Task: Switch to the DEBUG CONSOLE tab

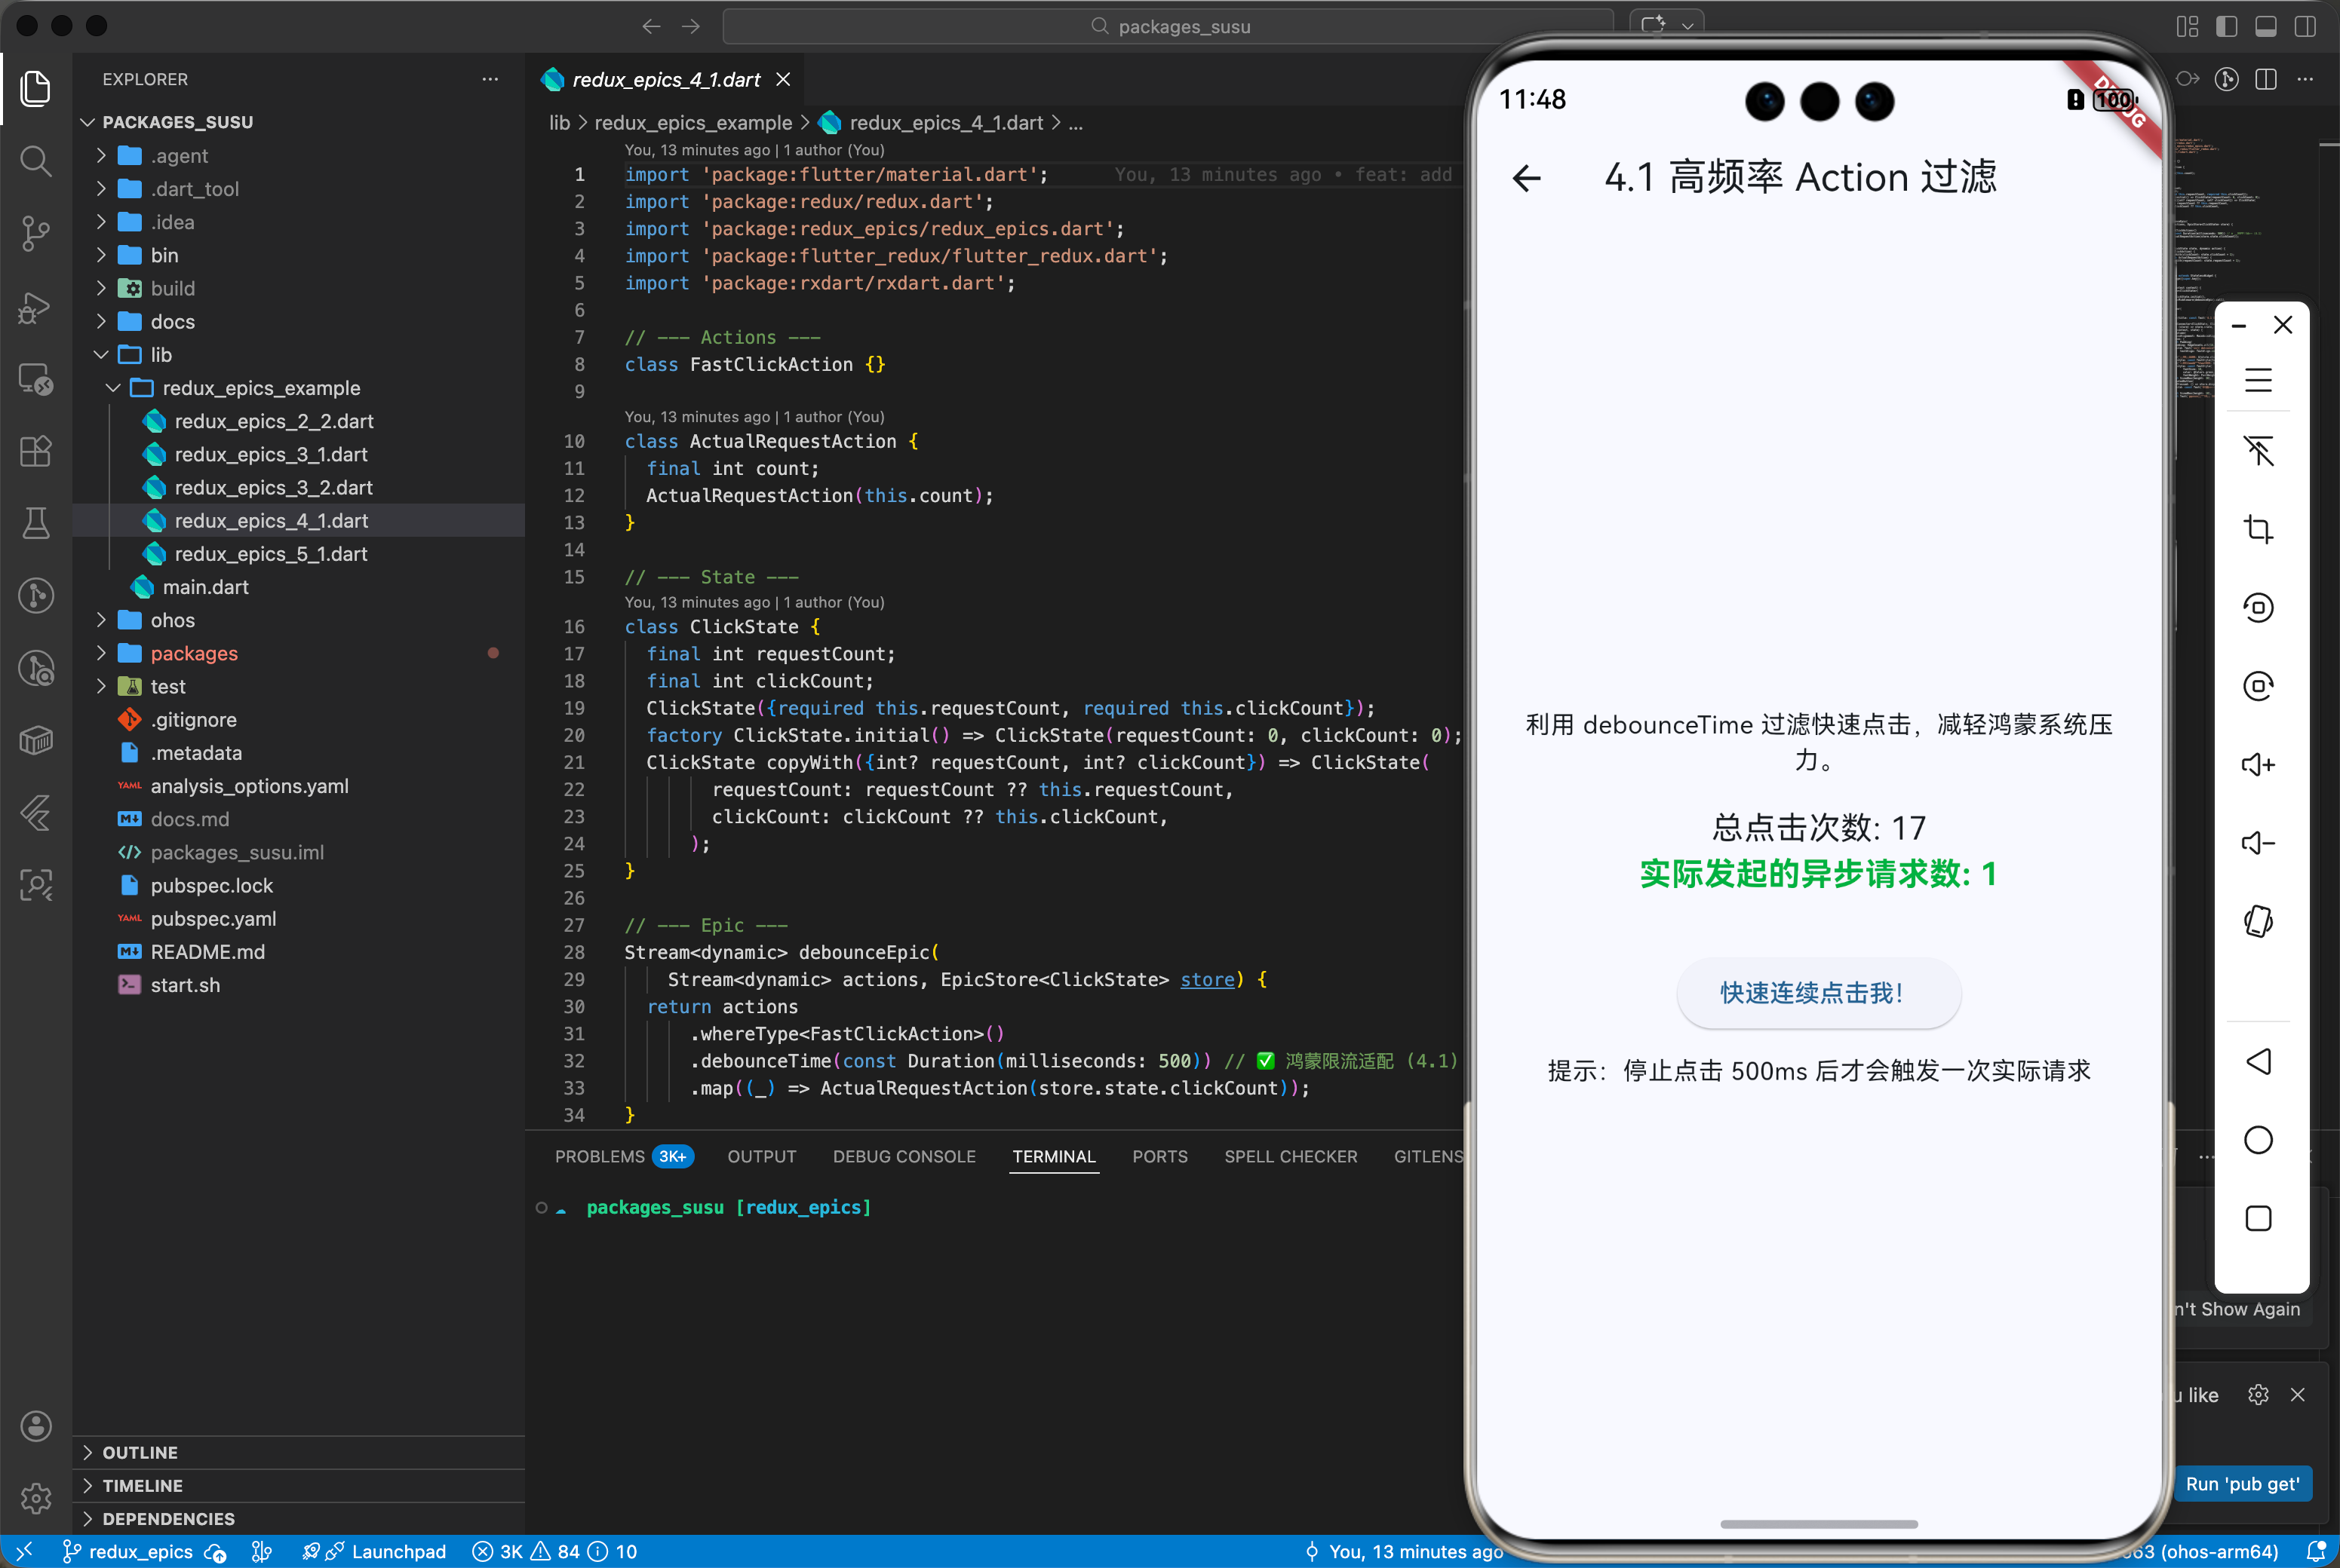Action: 904,1156
